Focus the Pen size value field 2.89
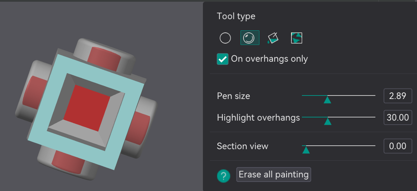 [x=398, y=96]
